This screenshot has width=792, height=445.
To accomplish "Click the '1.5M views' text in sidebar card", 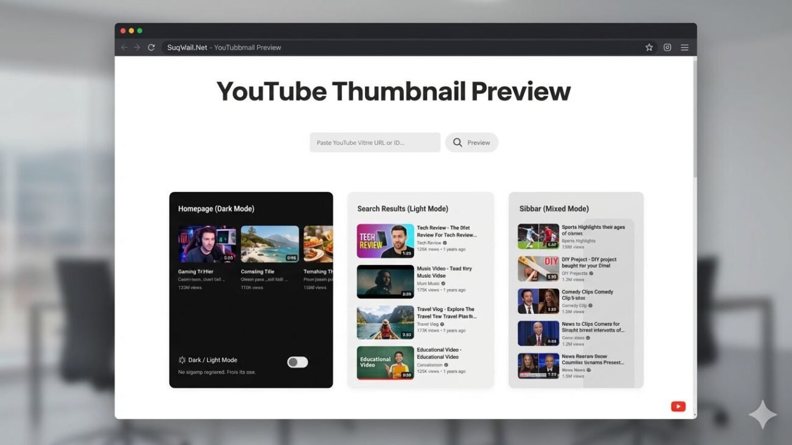I will (x=573, y=376).
